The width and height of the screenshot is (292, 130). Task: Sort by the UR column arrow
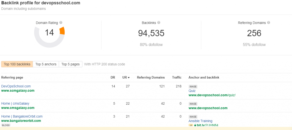tap(129, 78)
